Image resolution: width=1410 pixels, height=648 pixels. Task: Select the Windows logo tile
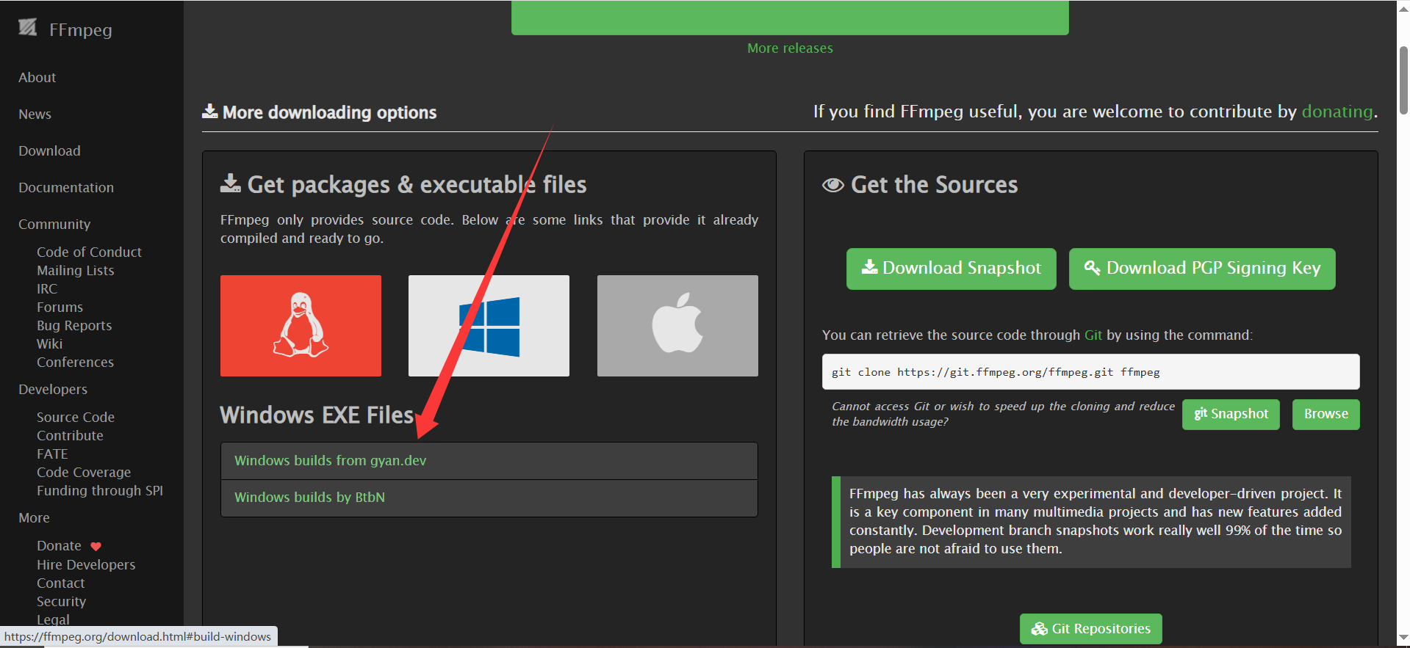click(489, 325)
